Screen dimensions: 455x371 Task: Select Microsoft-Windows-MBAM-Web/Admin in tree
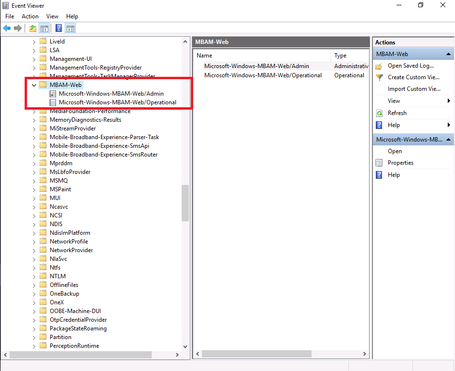point(111,94)
